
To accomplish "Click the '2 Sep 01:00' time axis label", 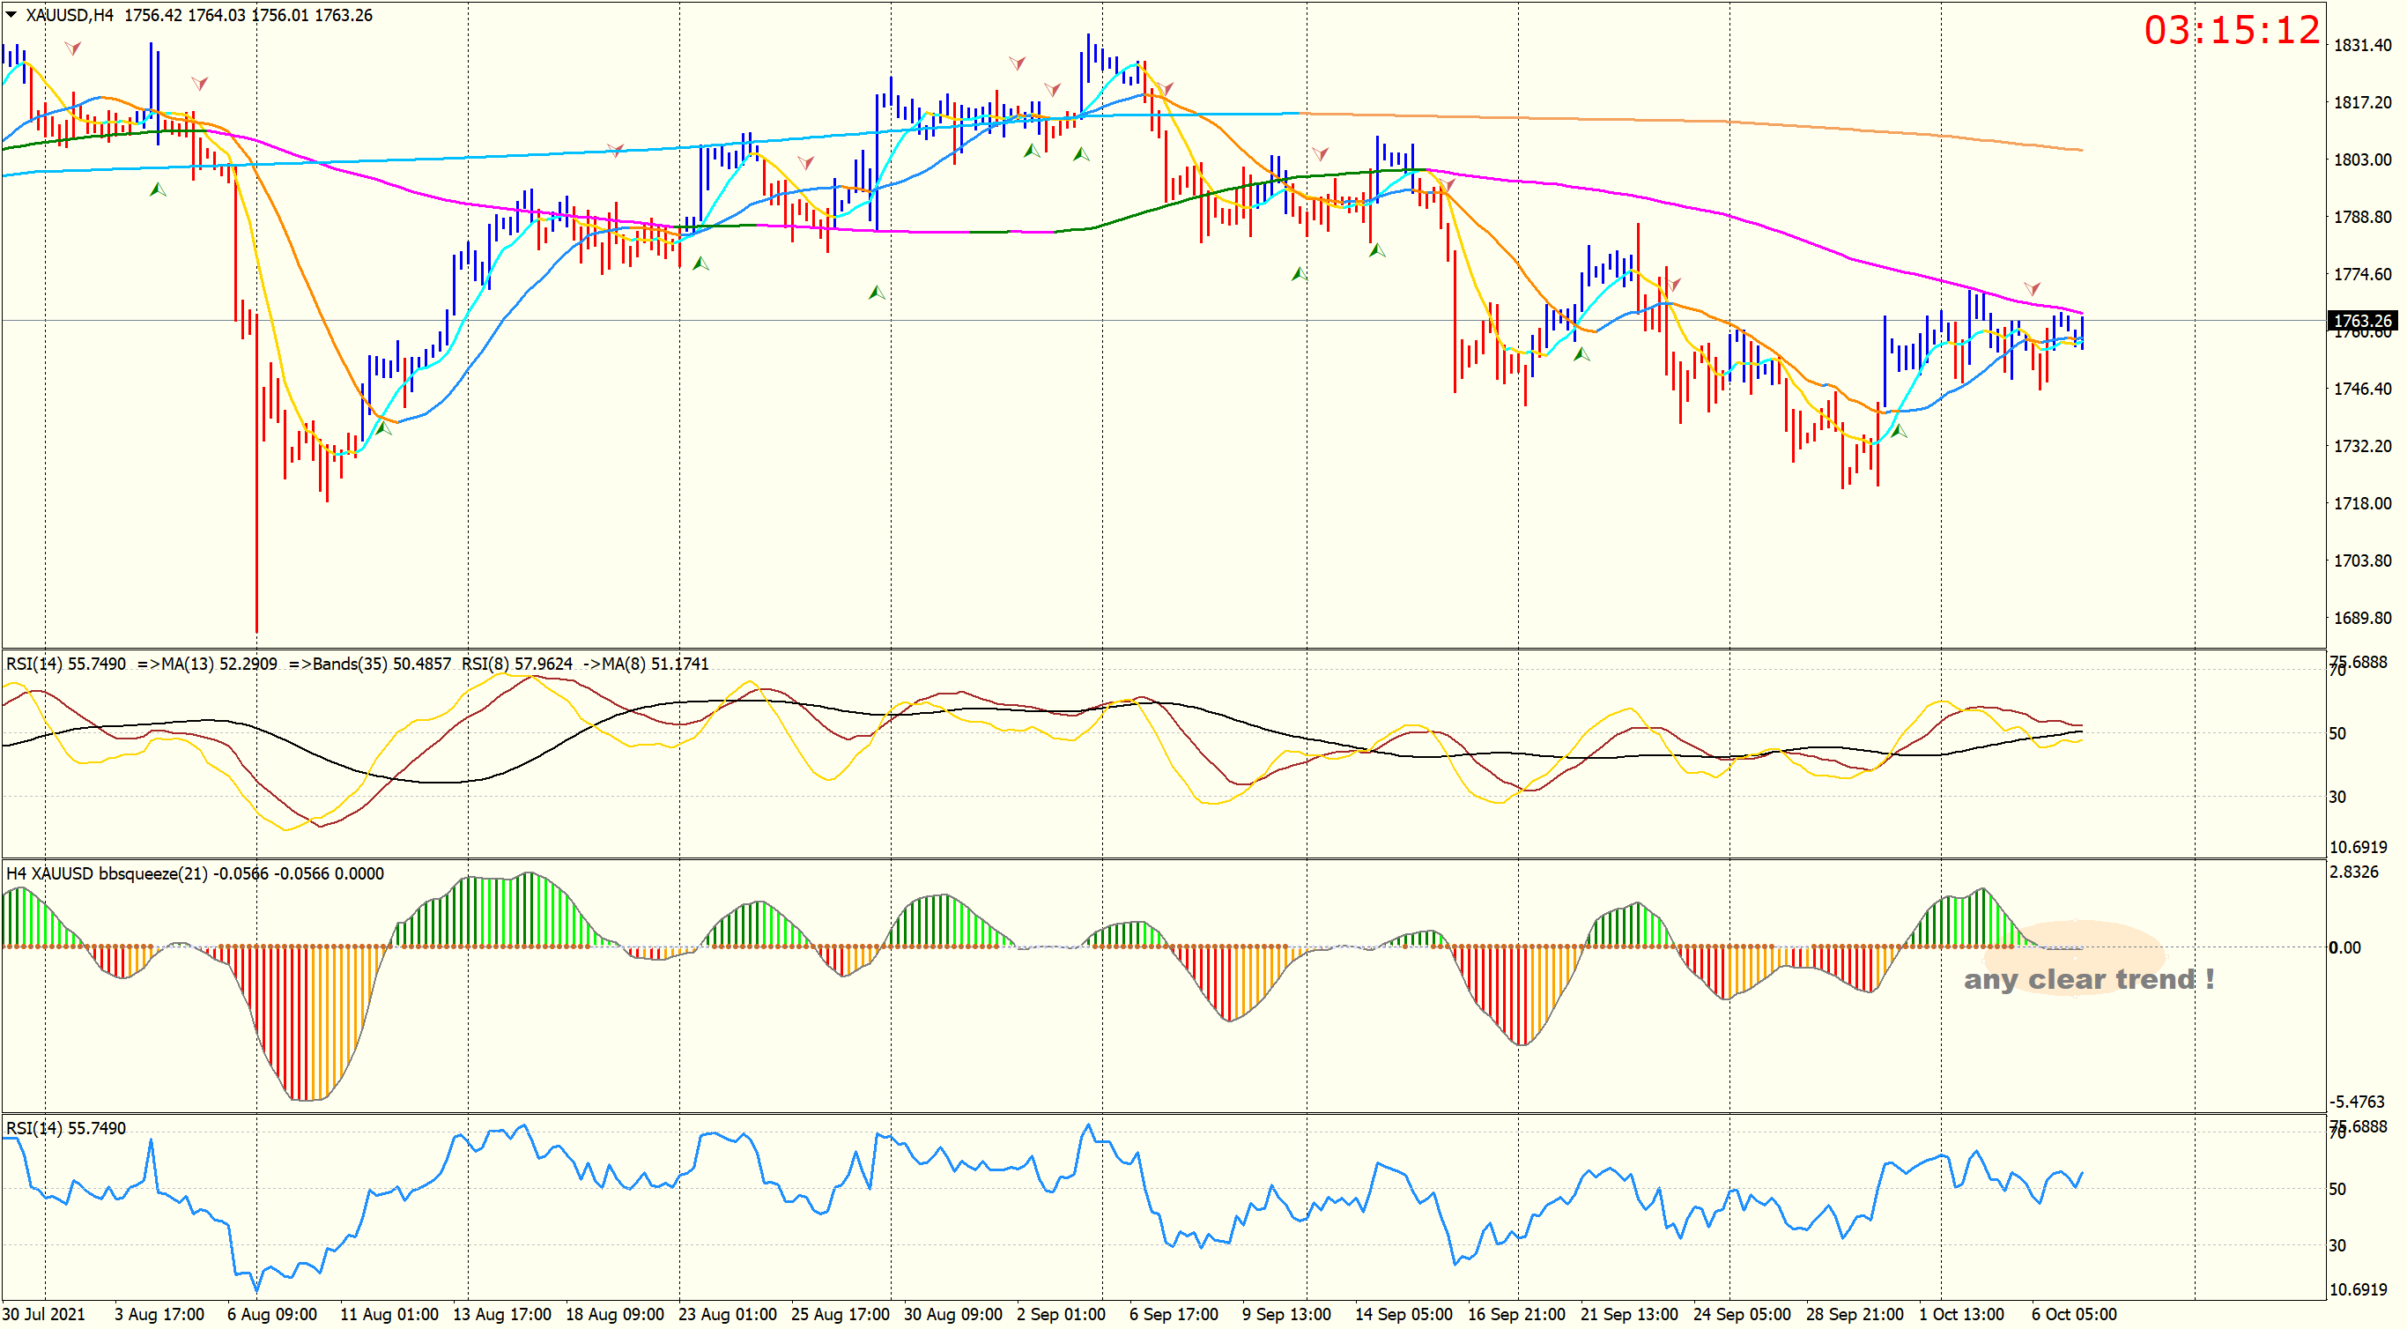I will (x=1061, y=1314).
